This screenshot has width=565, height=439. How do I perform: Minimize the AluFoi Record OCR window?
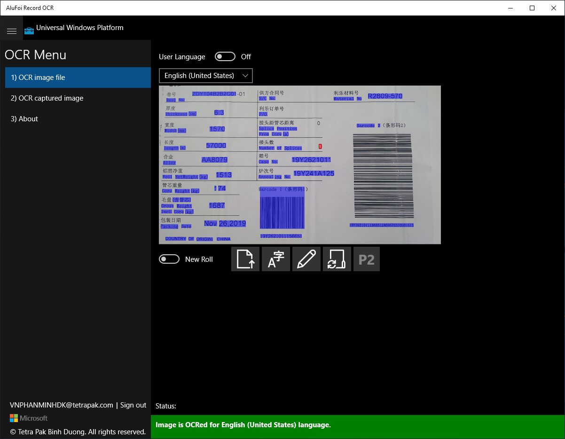click(510, 8)
